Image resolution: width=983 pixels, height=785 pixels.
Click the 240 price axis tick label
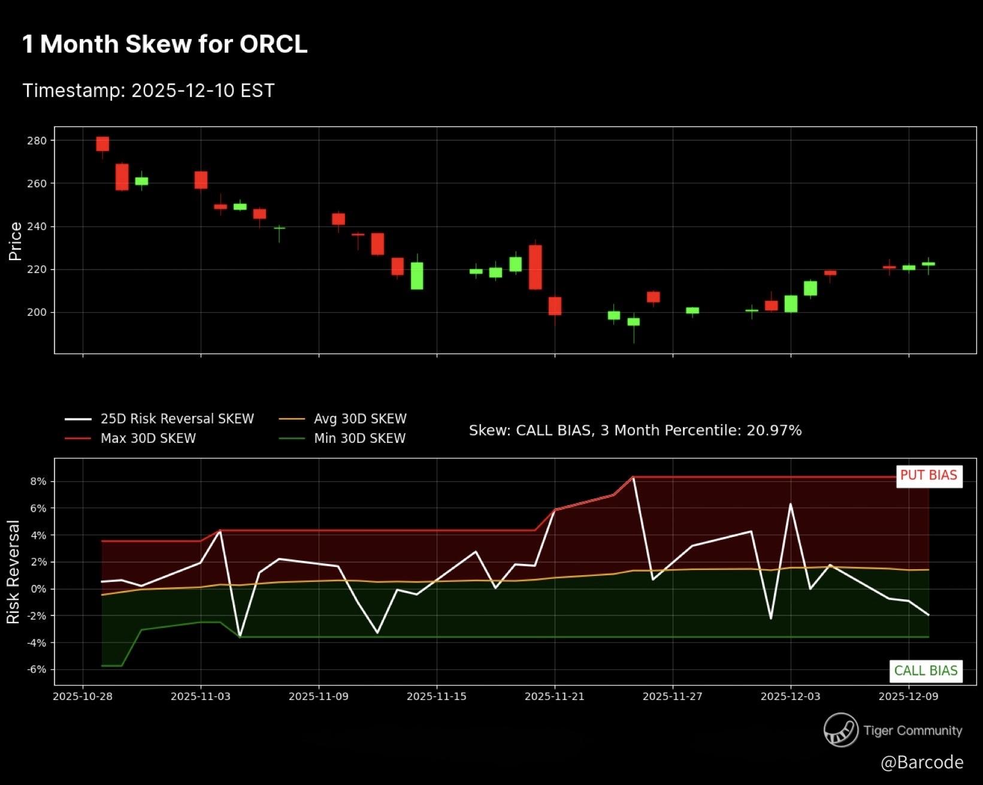pyautogui.click(x=37, y=227)
